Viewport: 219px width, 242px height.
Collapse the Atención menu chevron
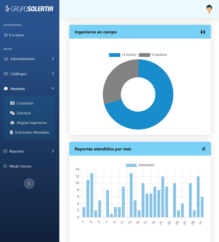point(53,89)
